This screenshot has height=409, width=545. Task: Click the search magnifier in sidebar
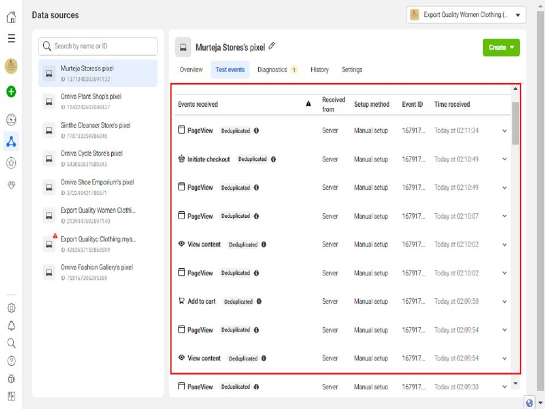(x=11, y=343)
